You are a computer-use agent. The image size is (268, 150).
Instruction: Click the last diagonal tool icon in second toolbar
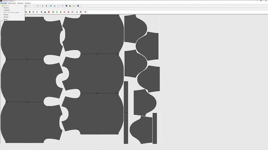click(85, 12)
